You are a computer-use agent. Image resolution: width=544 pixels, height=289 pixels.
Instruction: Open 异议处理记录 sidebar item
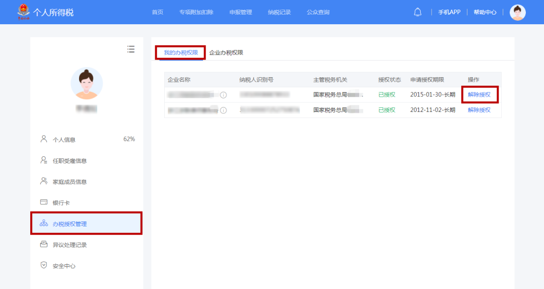(70, 245)
